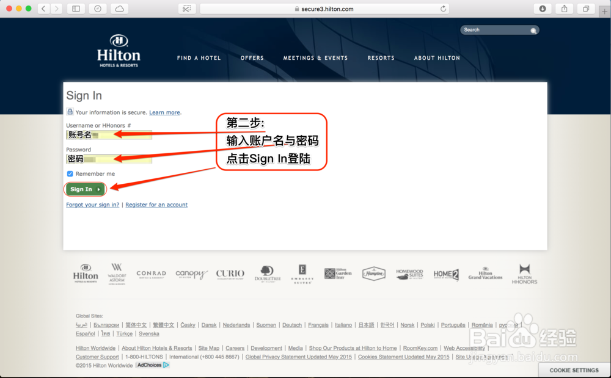Open the Hilton Grand Vacations logo

point(485,274)
